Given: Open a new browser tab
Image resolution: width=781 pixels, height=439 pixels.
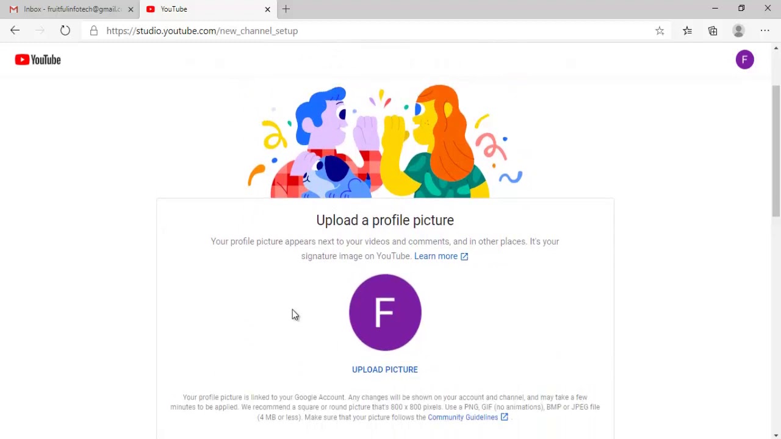Looking at the screenshot, I should pos(286,9).
